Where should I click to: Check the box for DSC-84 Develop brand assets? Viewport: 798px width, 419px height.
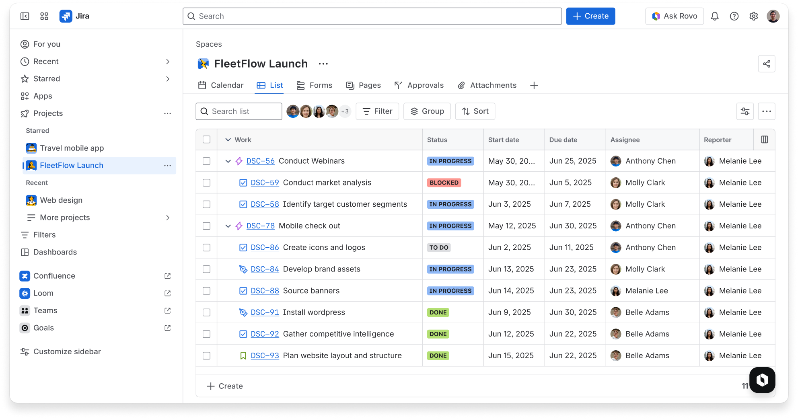[206, 269]
